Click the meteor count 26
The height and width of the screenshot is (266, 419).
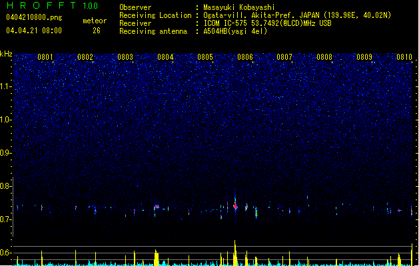(97, 31)
